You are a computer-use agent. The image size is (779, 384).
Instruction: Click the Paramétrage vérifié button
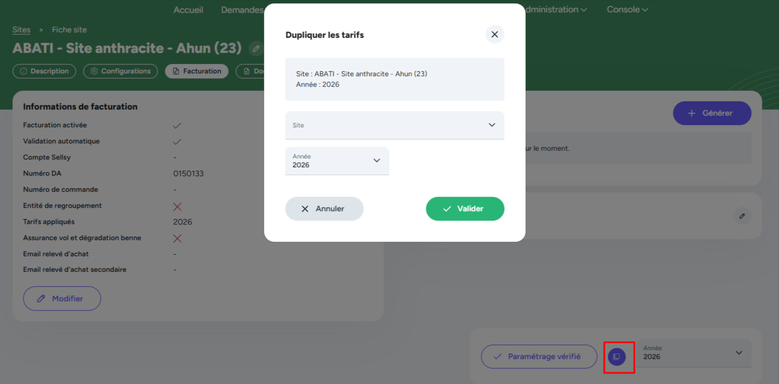(x=539, y=357)
